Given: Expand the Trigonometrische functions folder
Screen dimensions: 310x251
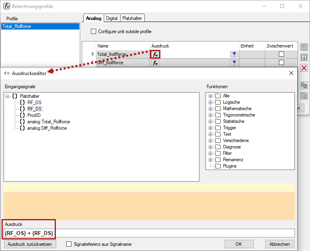Looking at the screenshot, I should tap(210, 115).
